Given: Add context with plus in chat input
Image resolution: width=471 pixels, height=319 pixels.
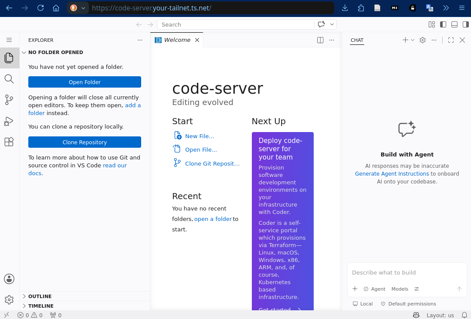Looking at the screenshot, I should tap(355, 288).
